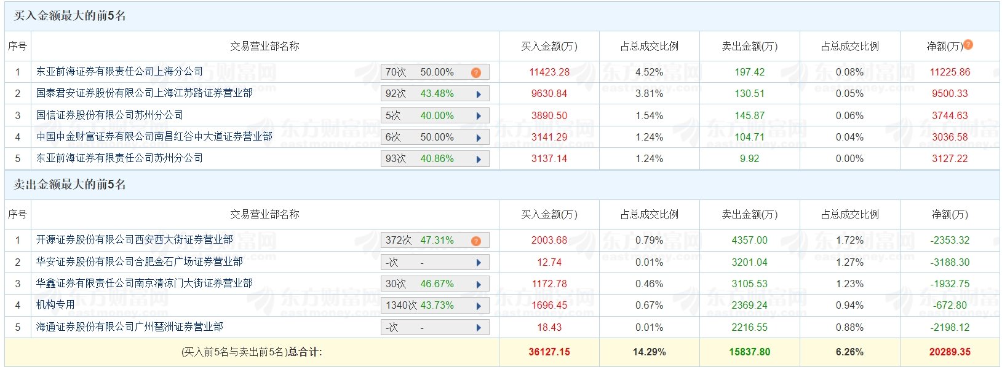Select the buy amount 2003.68

(x=549, y=241)
